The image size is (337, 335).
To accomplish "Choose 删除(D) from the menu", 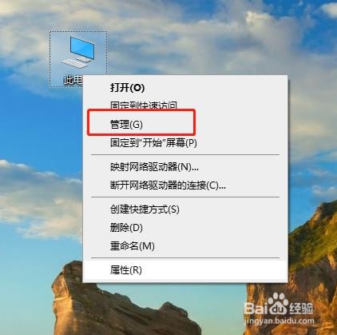I will [126, 228].
